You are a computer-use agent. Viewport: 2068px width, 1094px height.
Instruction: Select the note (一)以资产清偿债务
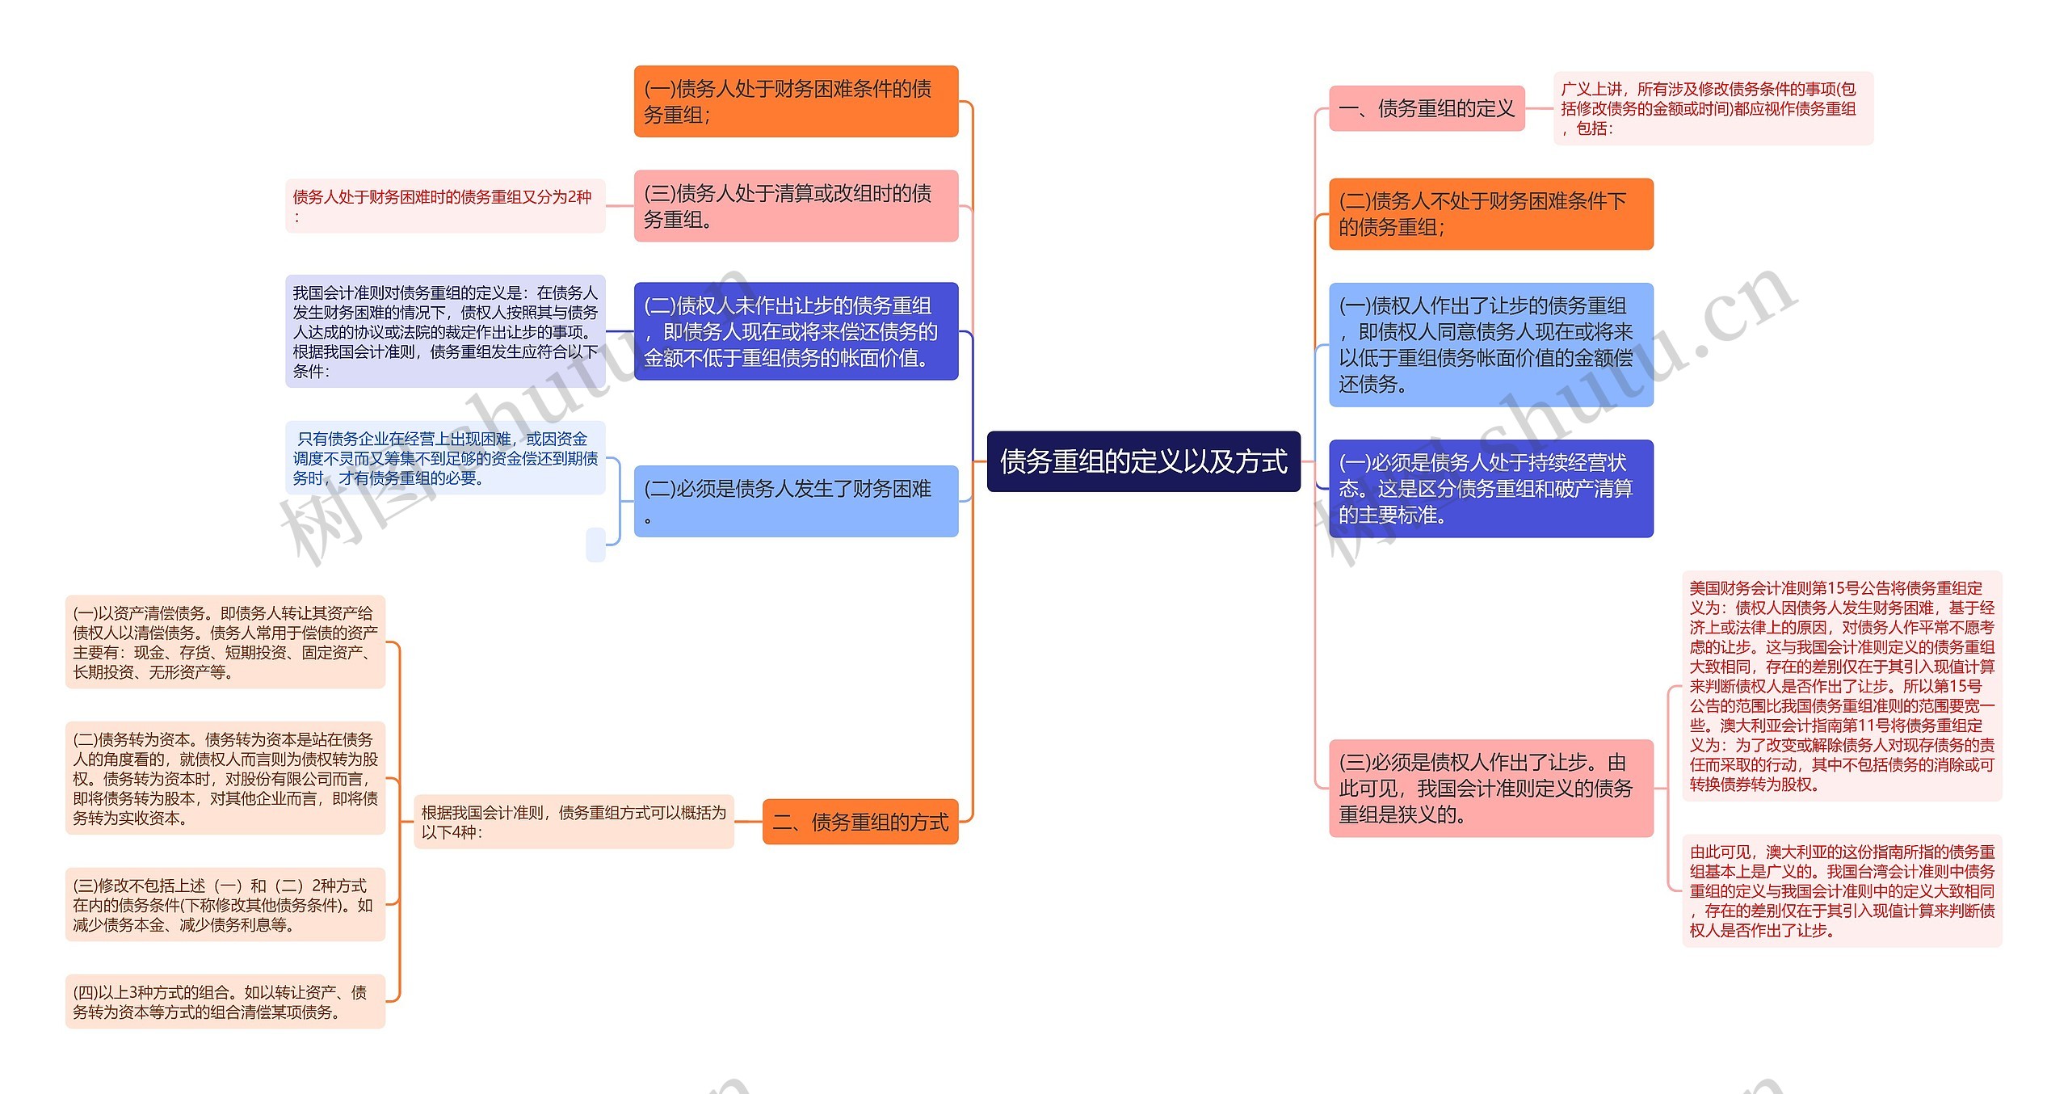225,642
